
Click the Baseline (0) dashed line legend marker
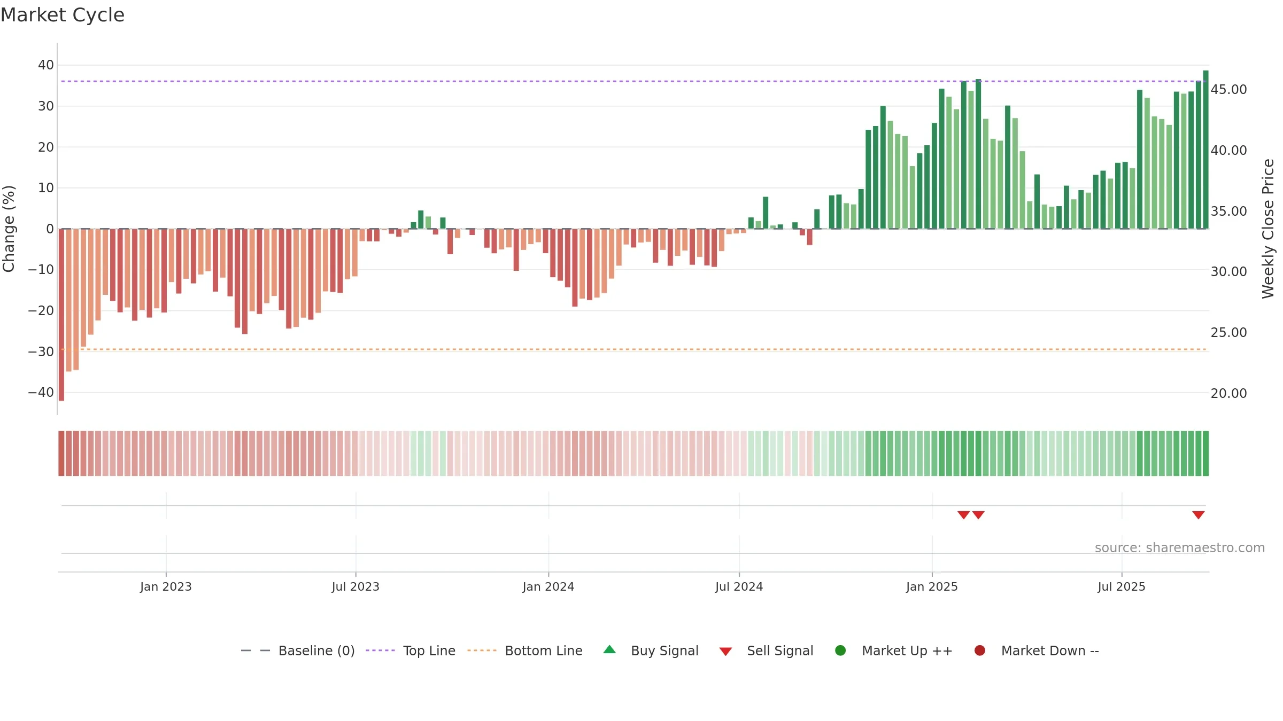coord(256,651)
